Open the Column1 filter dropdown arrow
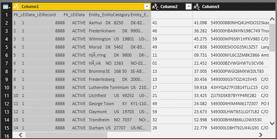The image size is (277, 139). click(x=147, y=7)
